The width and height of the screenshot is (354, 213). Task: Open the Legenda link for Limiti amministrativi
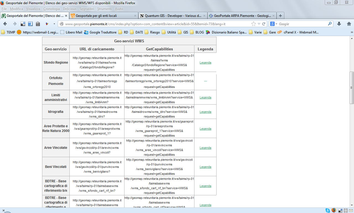tap(205, 97)
